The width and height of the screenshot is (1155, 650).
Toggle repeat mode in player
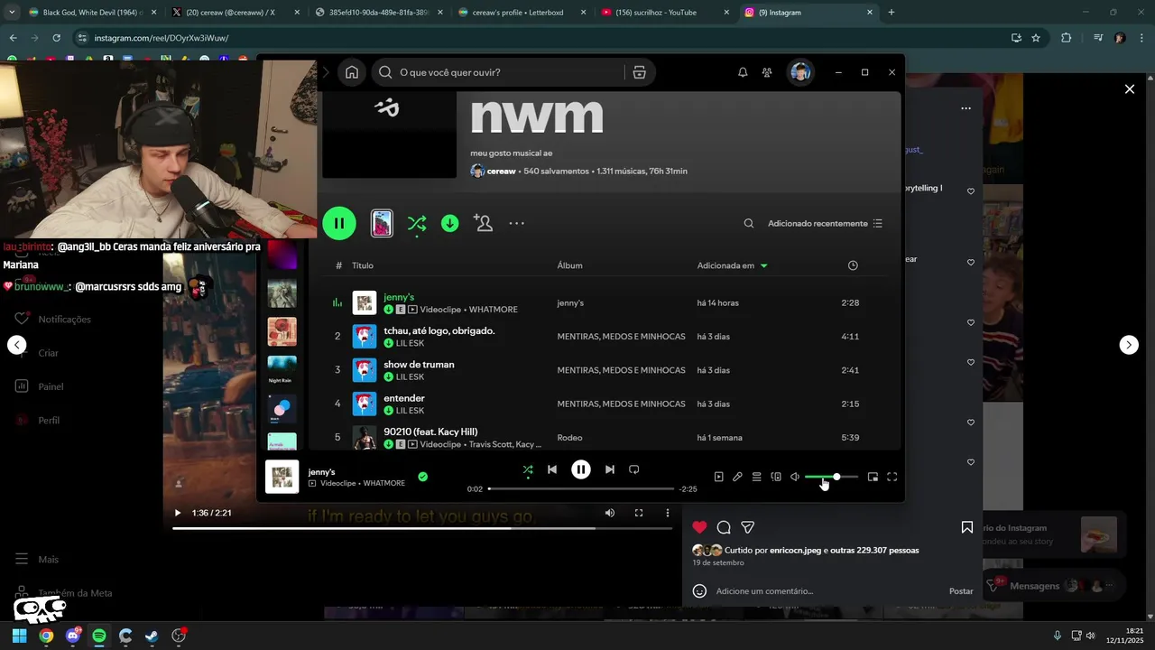(634, 469)
